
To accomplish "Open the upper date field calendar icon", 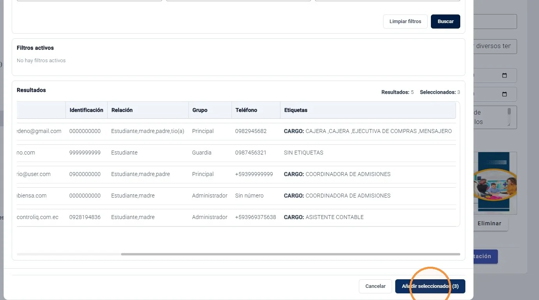I will pyautogui.click(x=504, y=75).
